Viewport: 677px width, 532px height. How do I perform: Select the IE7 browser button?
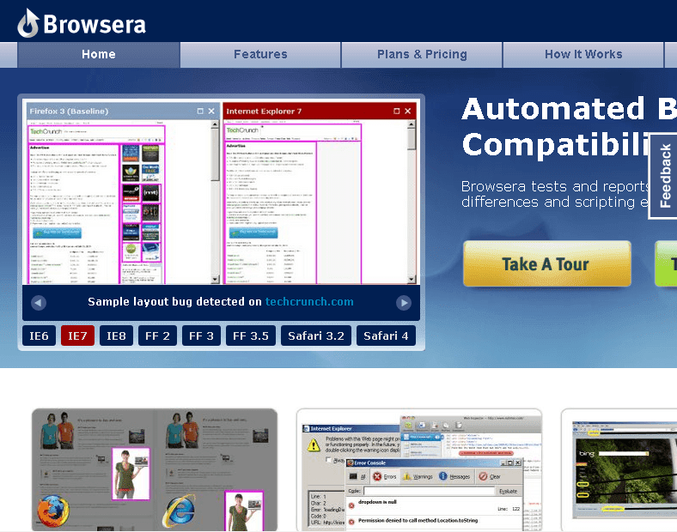click(77, 336)
